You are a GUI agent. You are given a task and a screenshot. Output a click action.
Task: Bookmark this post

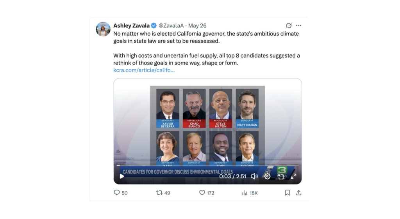tap(287, 193)
